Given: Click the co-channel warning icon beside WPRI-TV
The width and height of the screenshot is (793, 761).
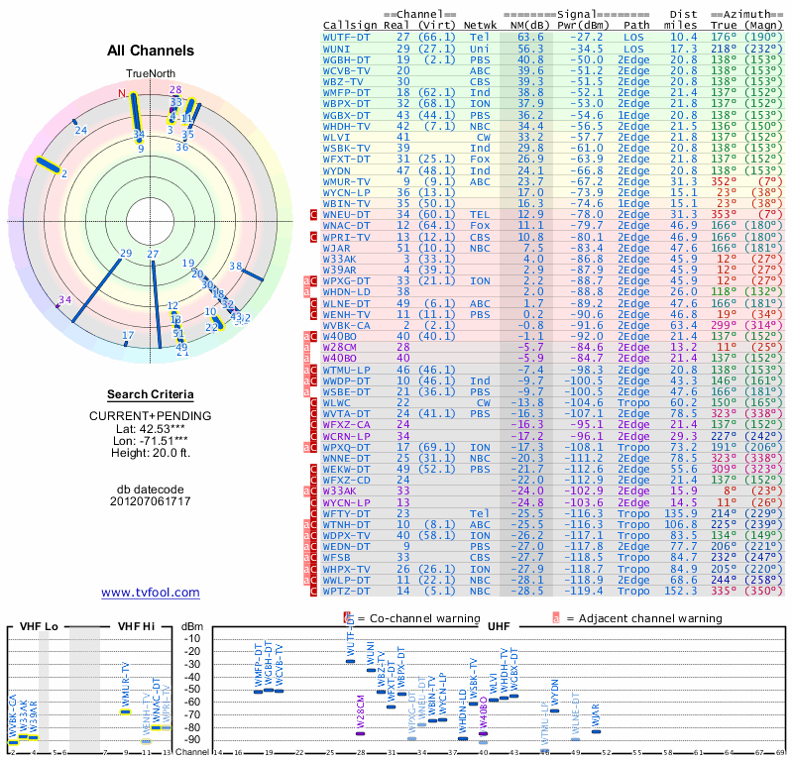Looking at the screenshot, I should point(313,237).
